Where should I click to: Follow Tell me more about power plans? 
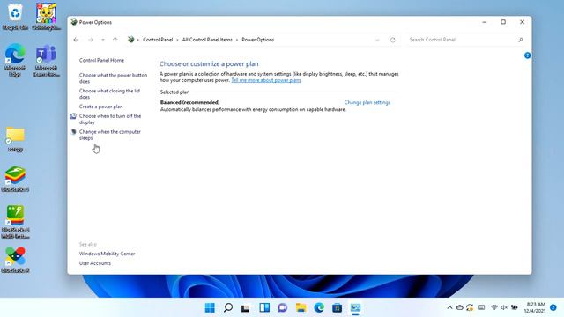pyautogui.click(x=266, y=80)
